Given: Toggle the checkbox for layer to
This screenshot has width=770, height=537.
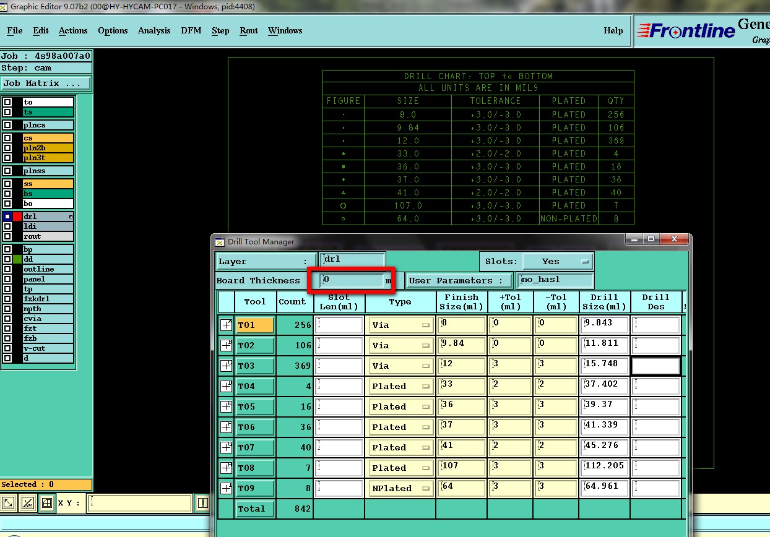Looking at the screenshot, I should (7, 102).
